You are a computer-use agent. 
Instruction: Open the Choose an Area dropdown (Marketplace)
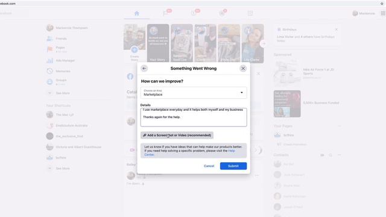click(194, 93)
